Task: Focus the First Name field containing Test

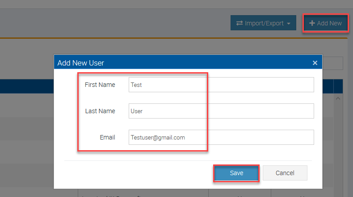Action: pyautogui.click(x=221, y=85)
